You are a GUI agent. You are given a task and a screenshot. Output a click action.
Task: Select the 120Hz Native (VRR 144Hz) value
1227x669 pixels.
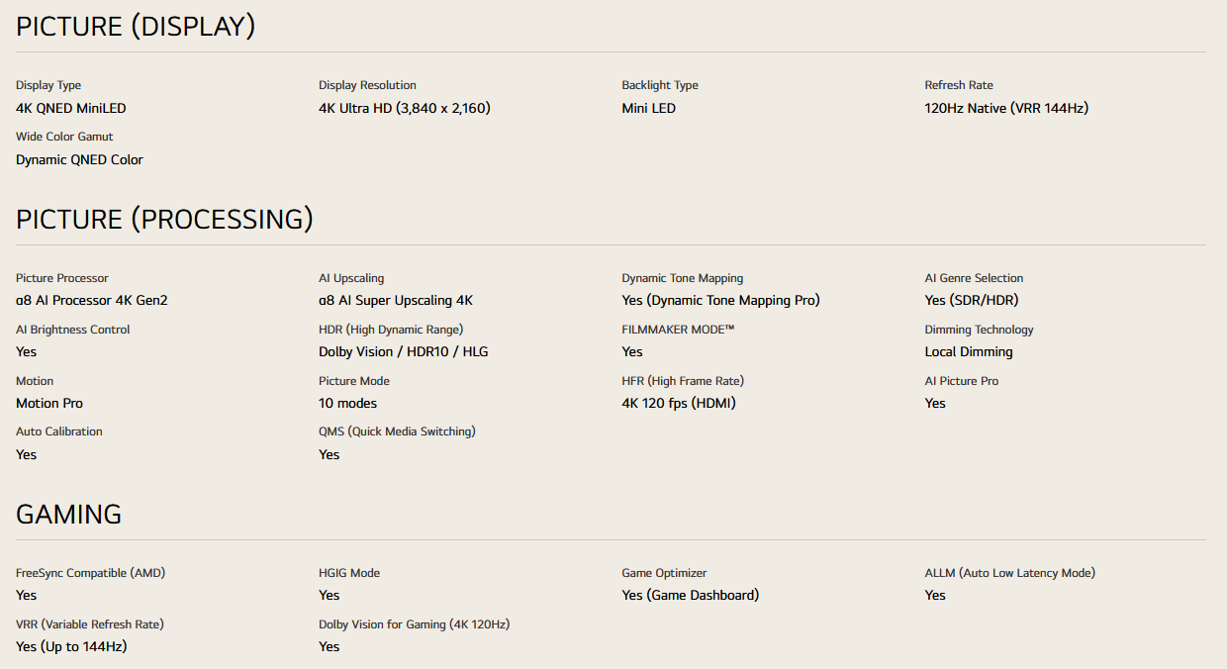pyautogui.click(x=1005, y=109)
